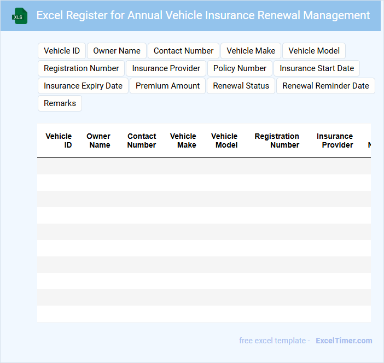Select the Policy Number tag
This screenshot has height=363, width=384.
[x=240, y=68]
